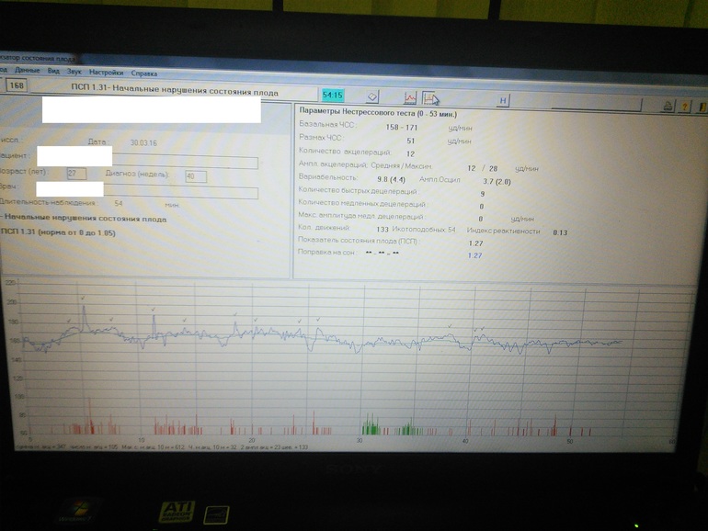708x531 pixels.
Task: Click the yellow help question icon
Action: pos(685,107)
